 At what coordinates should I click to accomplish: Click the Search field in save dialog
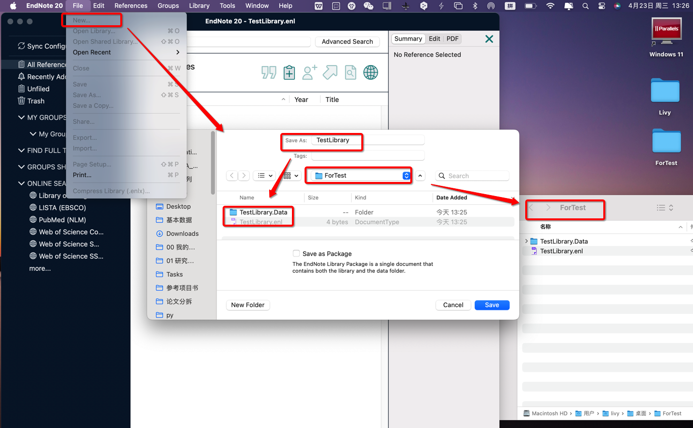click(472, 176)
